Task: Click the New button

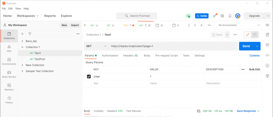Action: 64,25
